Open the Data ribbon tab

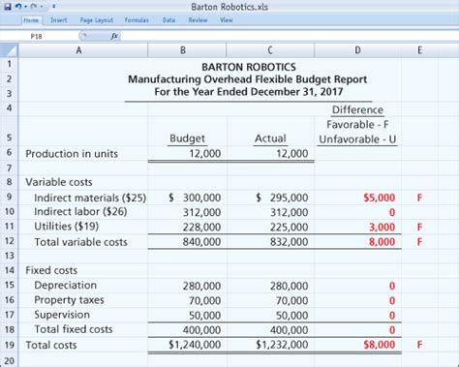coord(168,20)
